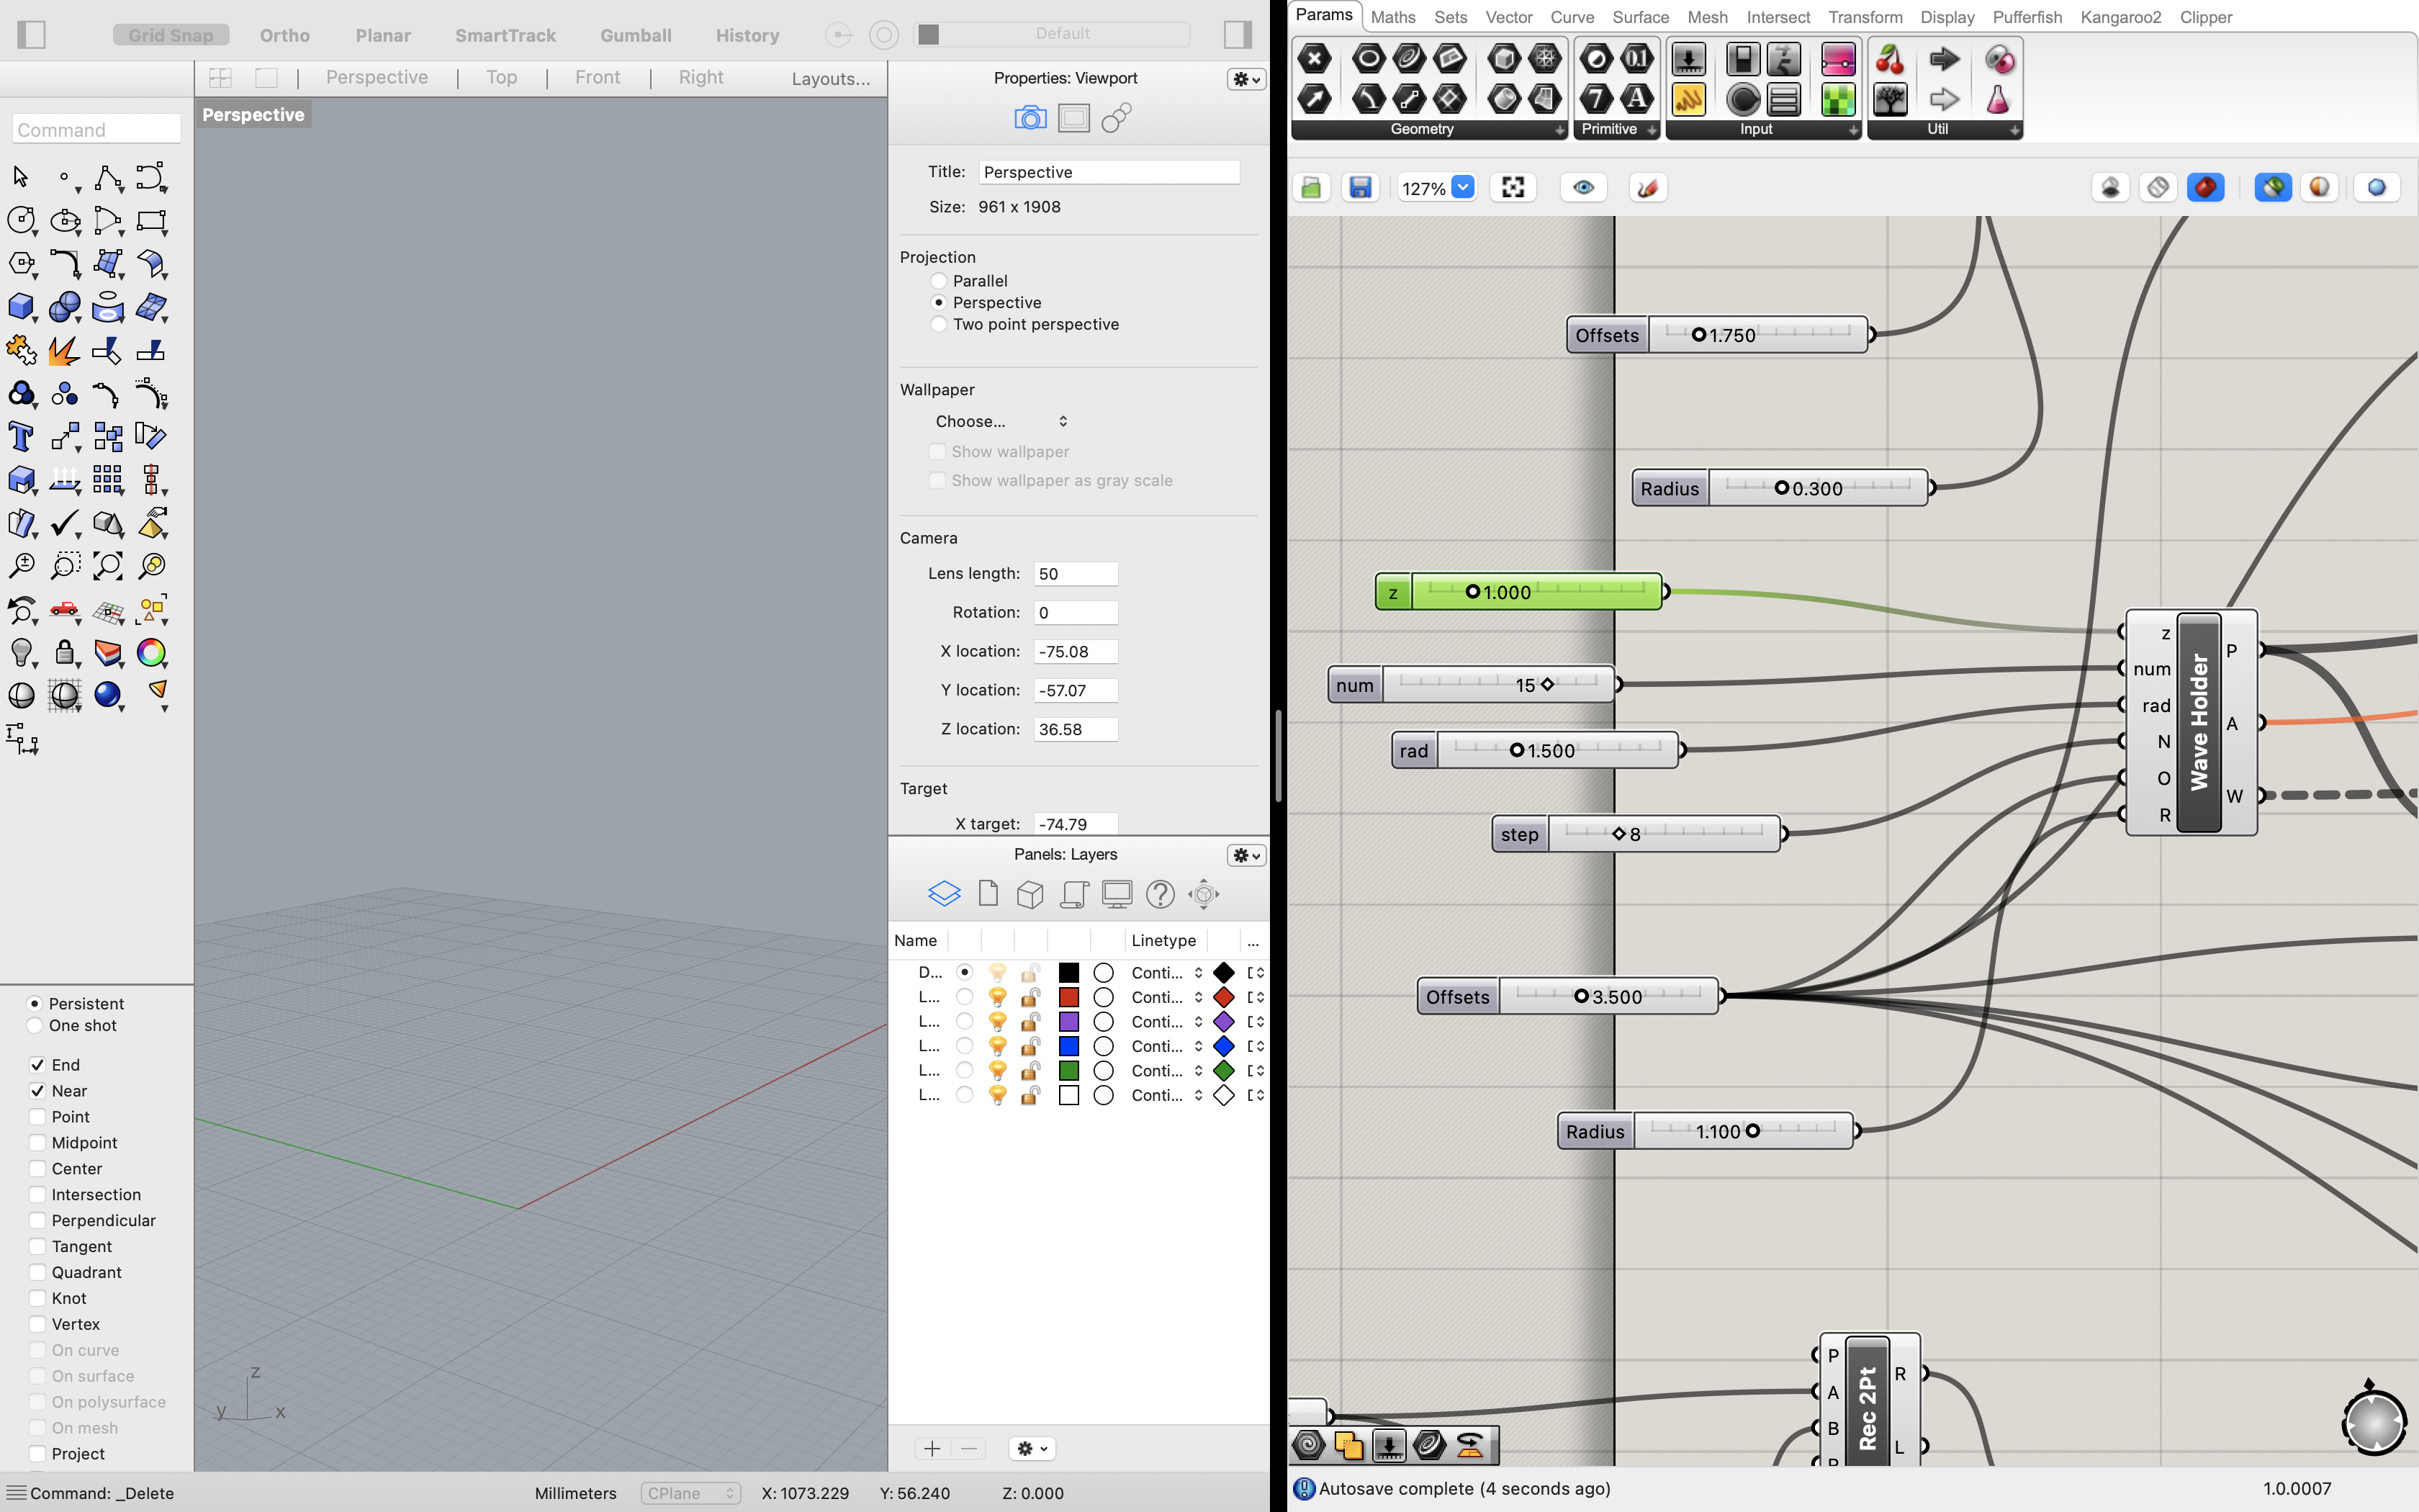Select the Sphere tool in Rhino sidebar
The height and width of the screenshot is (1512, 2419).
[x=64, y=307]
